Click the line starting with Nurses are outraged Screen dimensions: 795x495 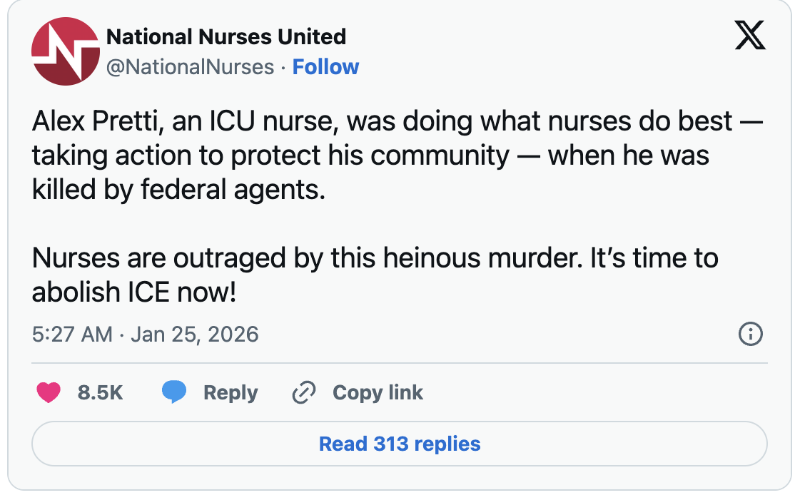click(x=375, y=257)
